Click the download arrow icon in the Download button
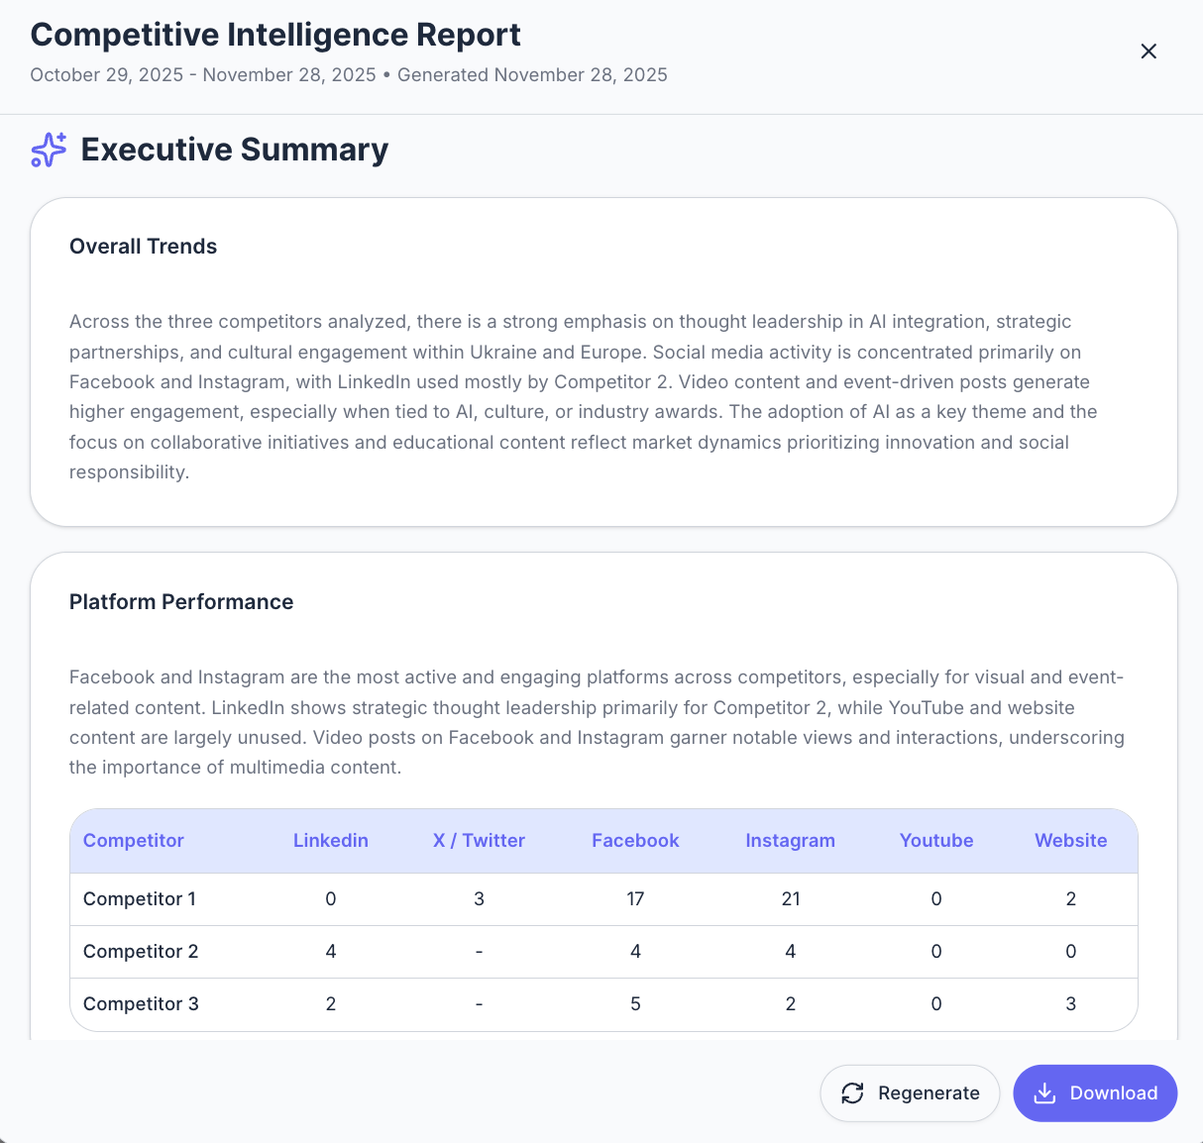Viewport: 1203px width, 1143px height. [x=1043, y=1093]
